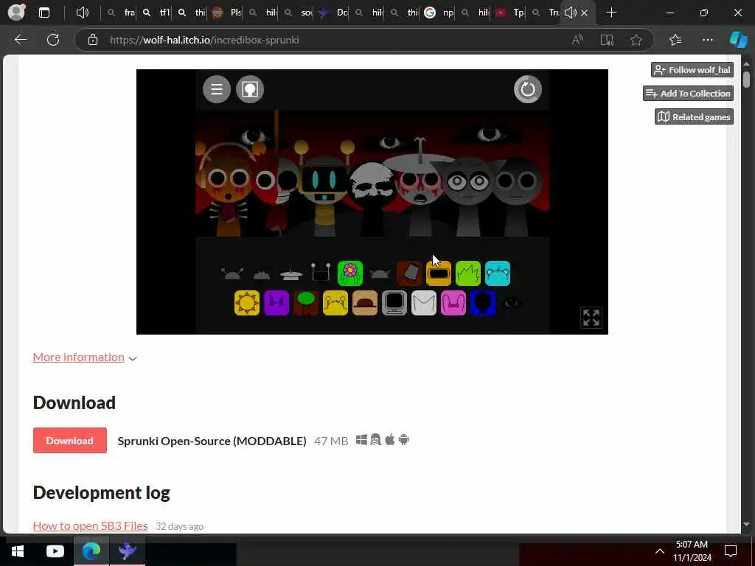755x566 pixels.
Task: Open browser Settings and more ellipsis
Action: click(707, 40)
